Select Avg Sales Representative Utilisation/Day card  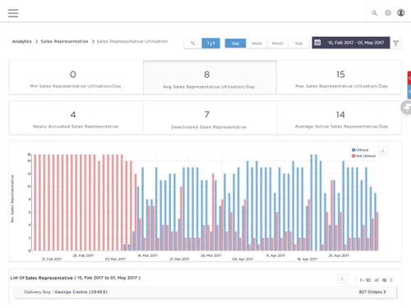click(210, 78)
